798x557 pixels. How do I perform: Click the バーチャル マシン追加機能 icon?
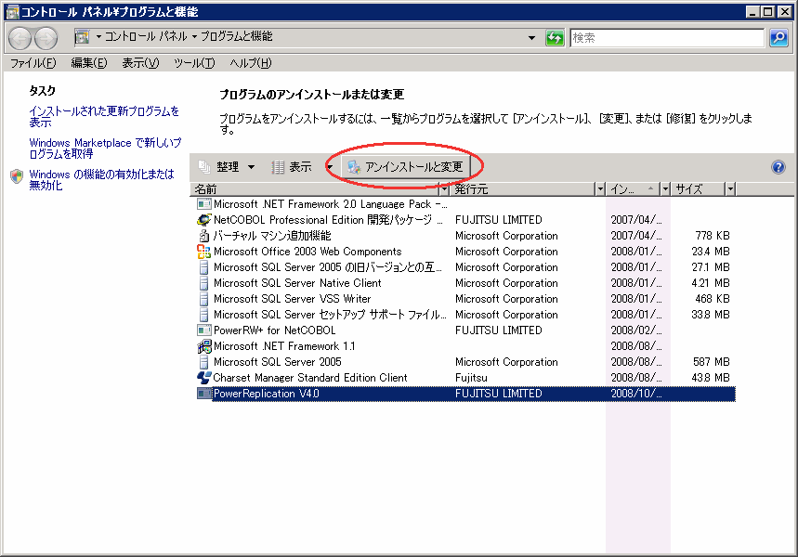pyautogui.click(x=203, y=236)
